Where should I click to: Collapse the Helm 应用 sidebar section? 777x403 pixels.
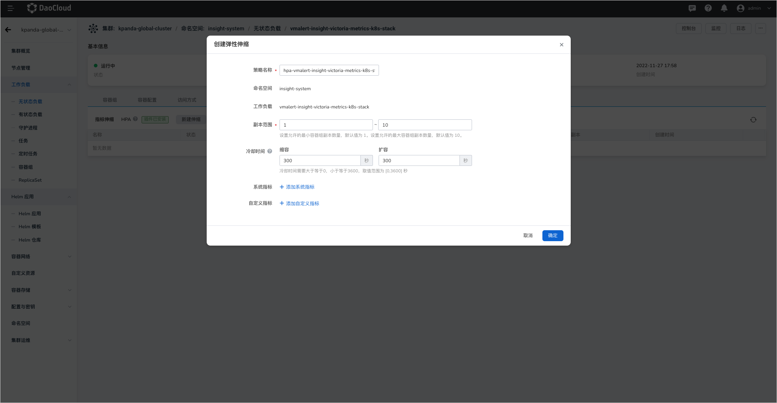[x=69, y=197]
